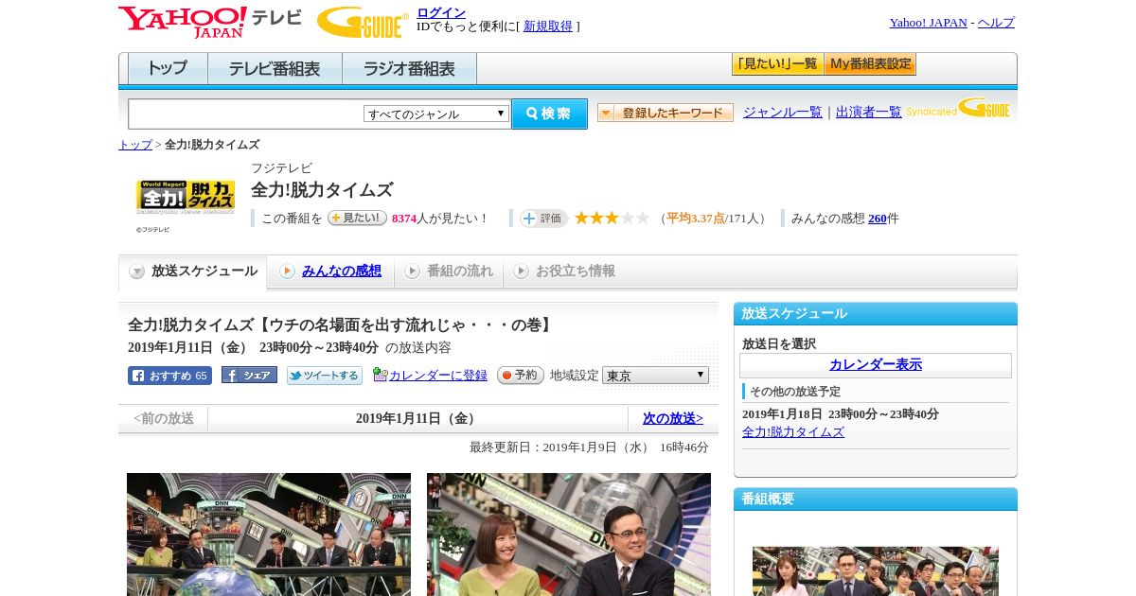The image size is (1136, 596).
Task: Click the Facebook おすすめ 65 button
Action: click(x=169, y=376)
